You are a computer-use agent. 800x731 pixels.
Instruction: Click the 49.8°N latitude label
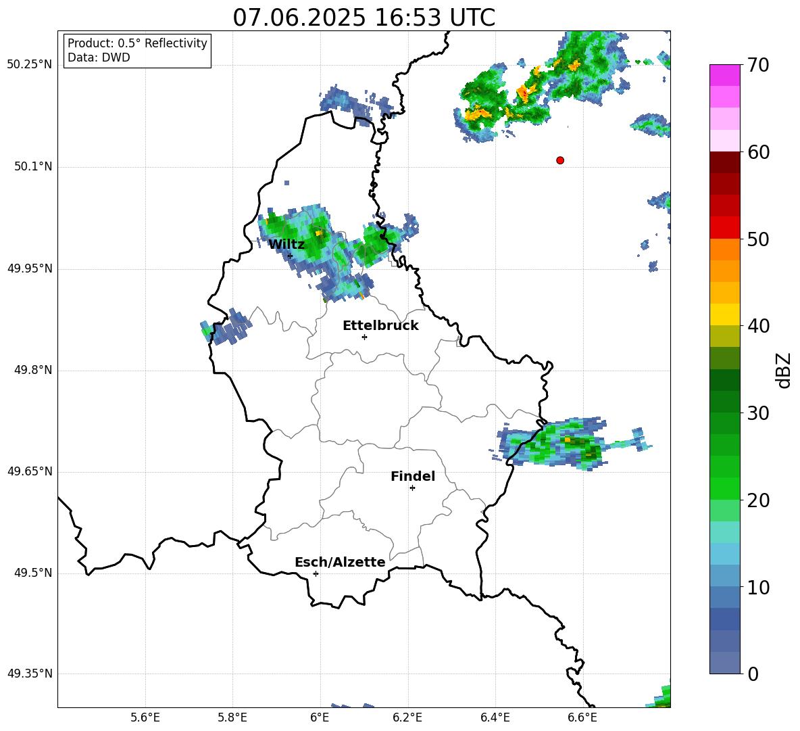[x=33, y=370]
